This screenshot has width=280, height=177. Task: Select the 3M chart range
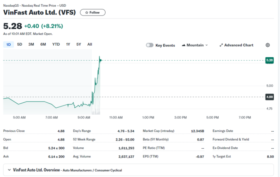point(31,44)
